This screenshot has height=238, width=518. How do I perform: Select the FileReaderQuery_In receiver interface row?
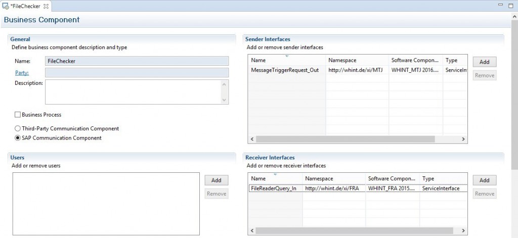358,188
